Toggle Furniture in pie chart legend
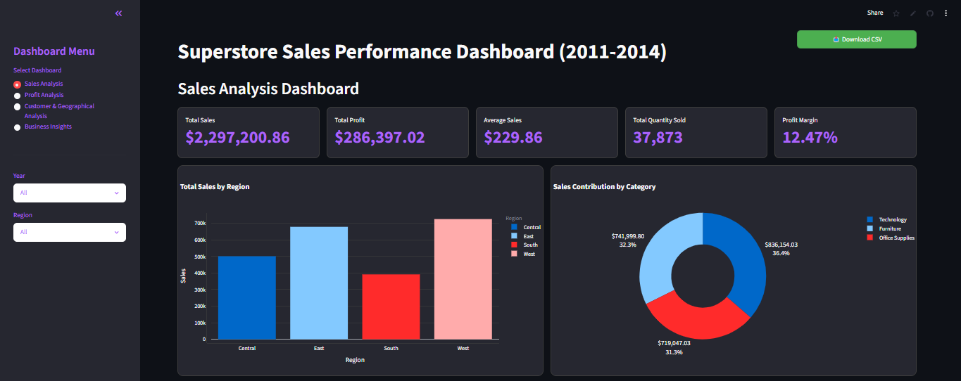Image resolution: width=961 pixels, height=381 pixels. [x=884, y=229]
